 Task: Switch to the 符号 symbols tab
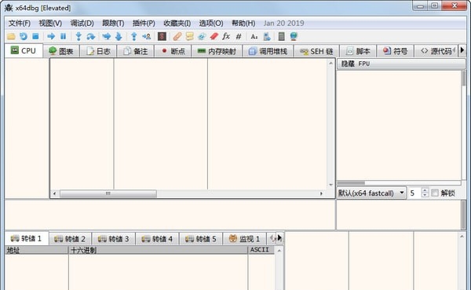[x=395, y=51]
